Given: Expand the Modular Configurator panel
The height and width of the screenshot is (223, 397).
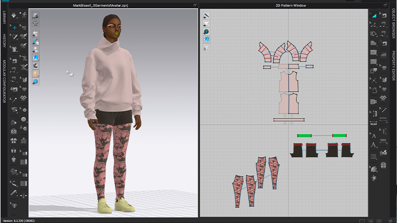Looking at the screenshot, I should click(x=4, y=81).
